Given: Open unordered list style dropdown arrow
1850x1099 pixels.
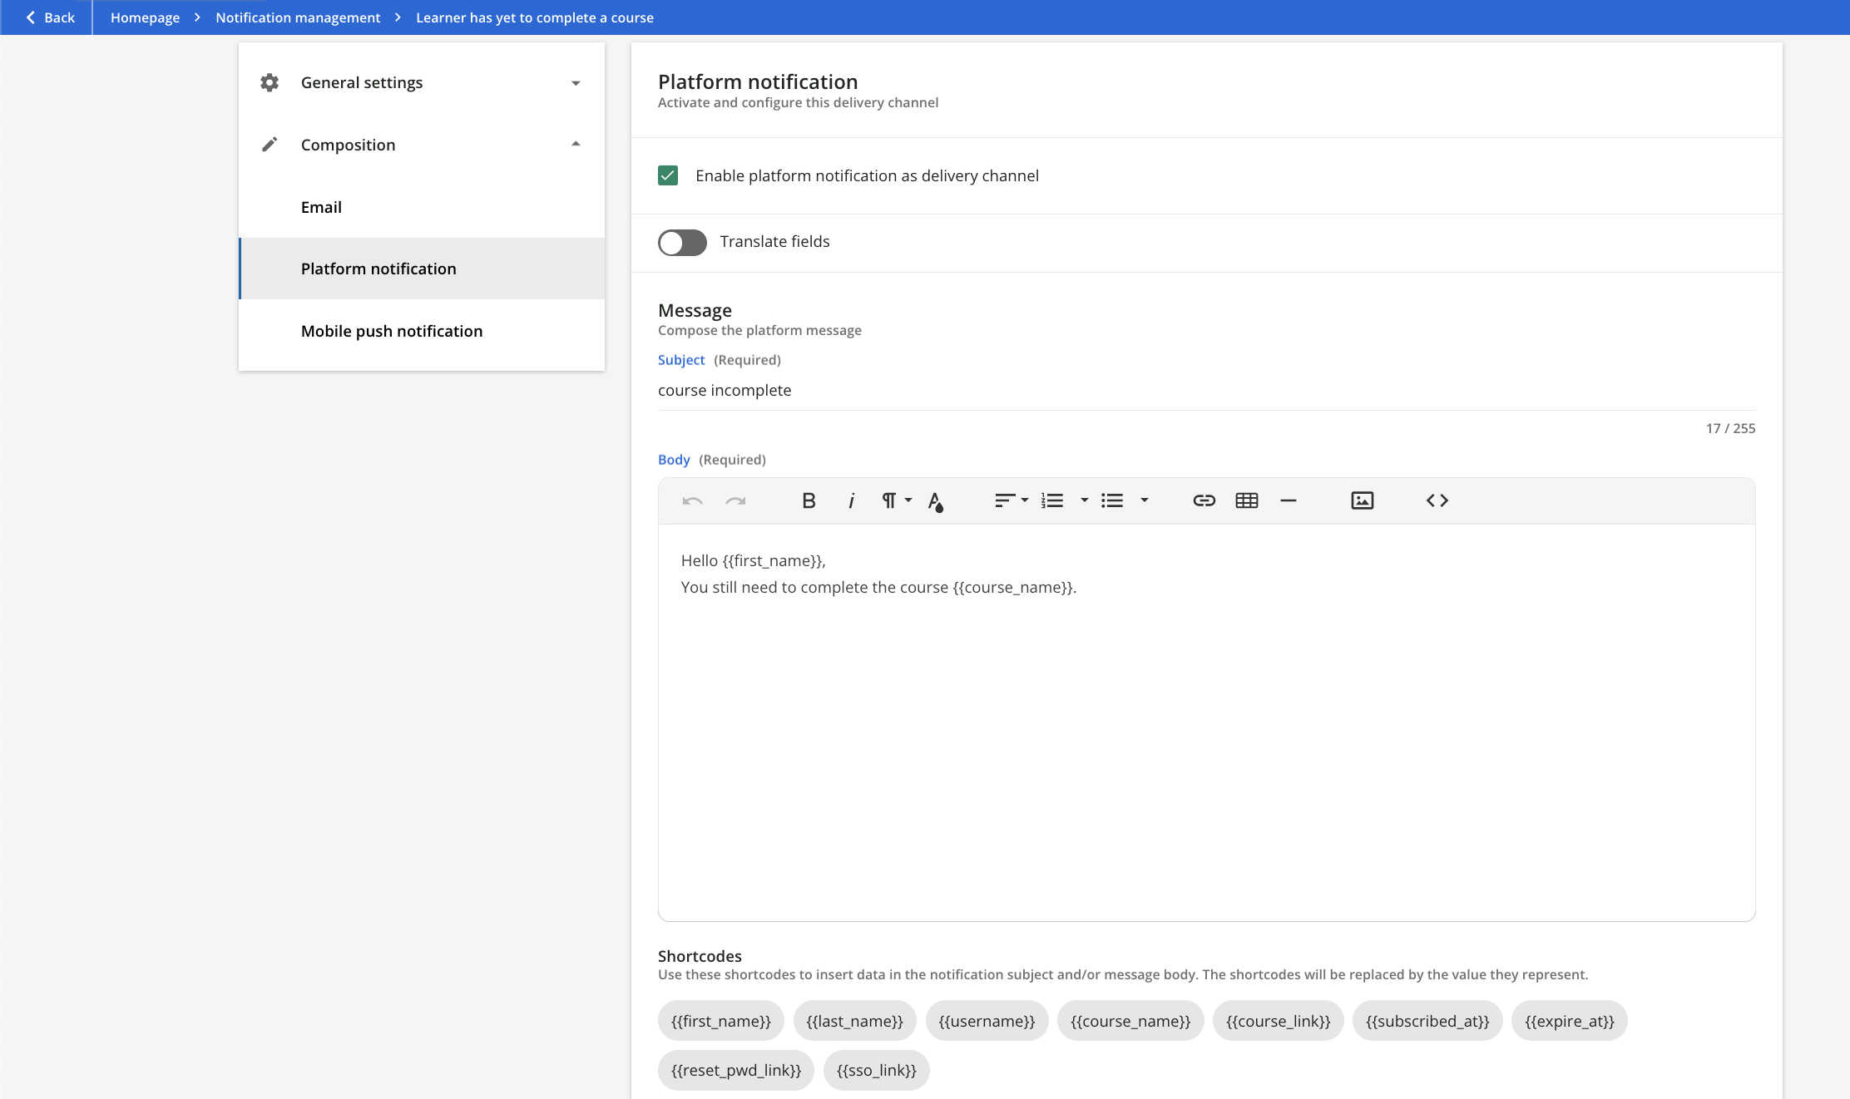Looking at the screenshot, I should (1145, 500).
